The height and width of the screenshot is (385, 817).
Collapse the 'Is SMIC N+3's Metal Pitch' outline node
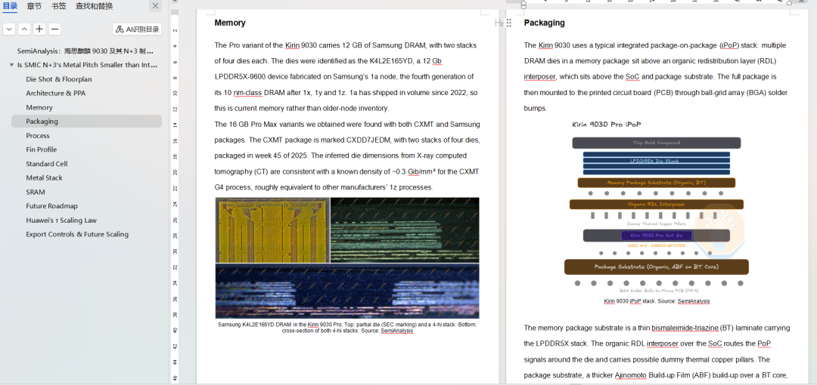click(11, 66)
